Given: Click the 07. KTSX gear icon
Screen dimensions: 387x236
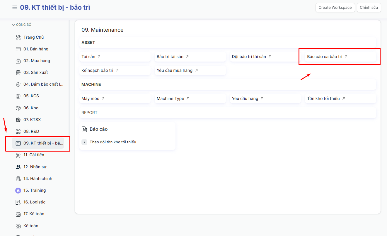Looking at the screenshot, I should point(18,120).
